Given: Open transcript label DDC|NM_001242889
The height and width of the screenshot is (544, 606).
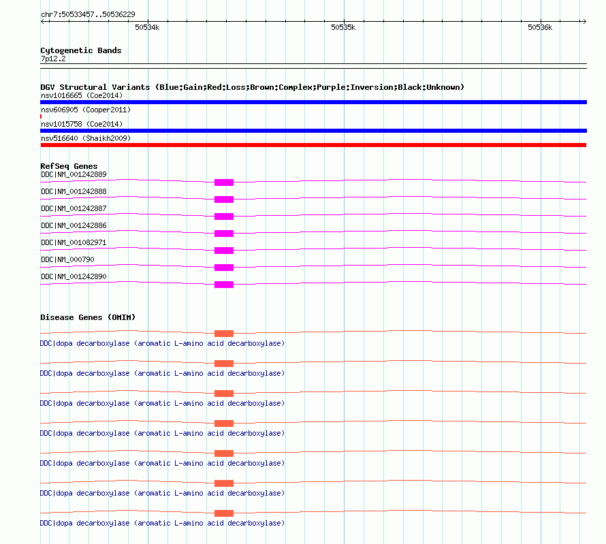Looking at the screenshot, I should [74, 174].
